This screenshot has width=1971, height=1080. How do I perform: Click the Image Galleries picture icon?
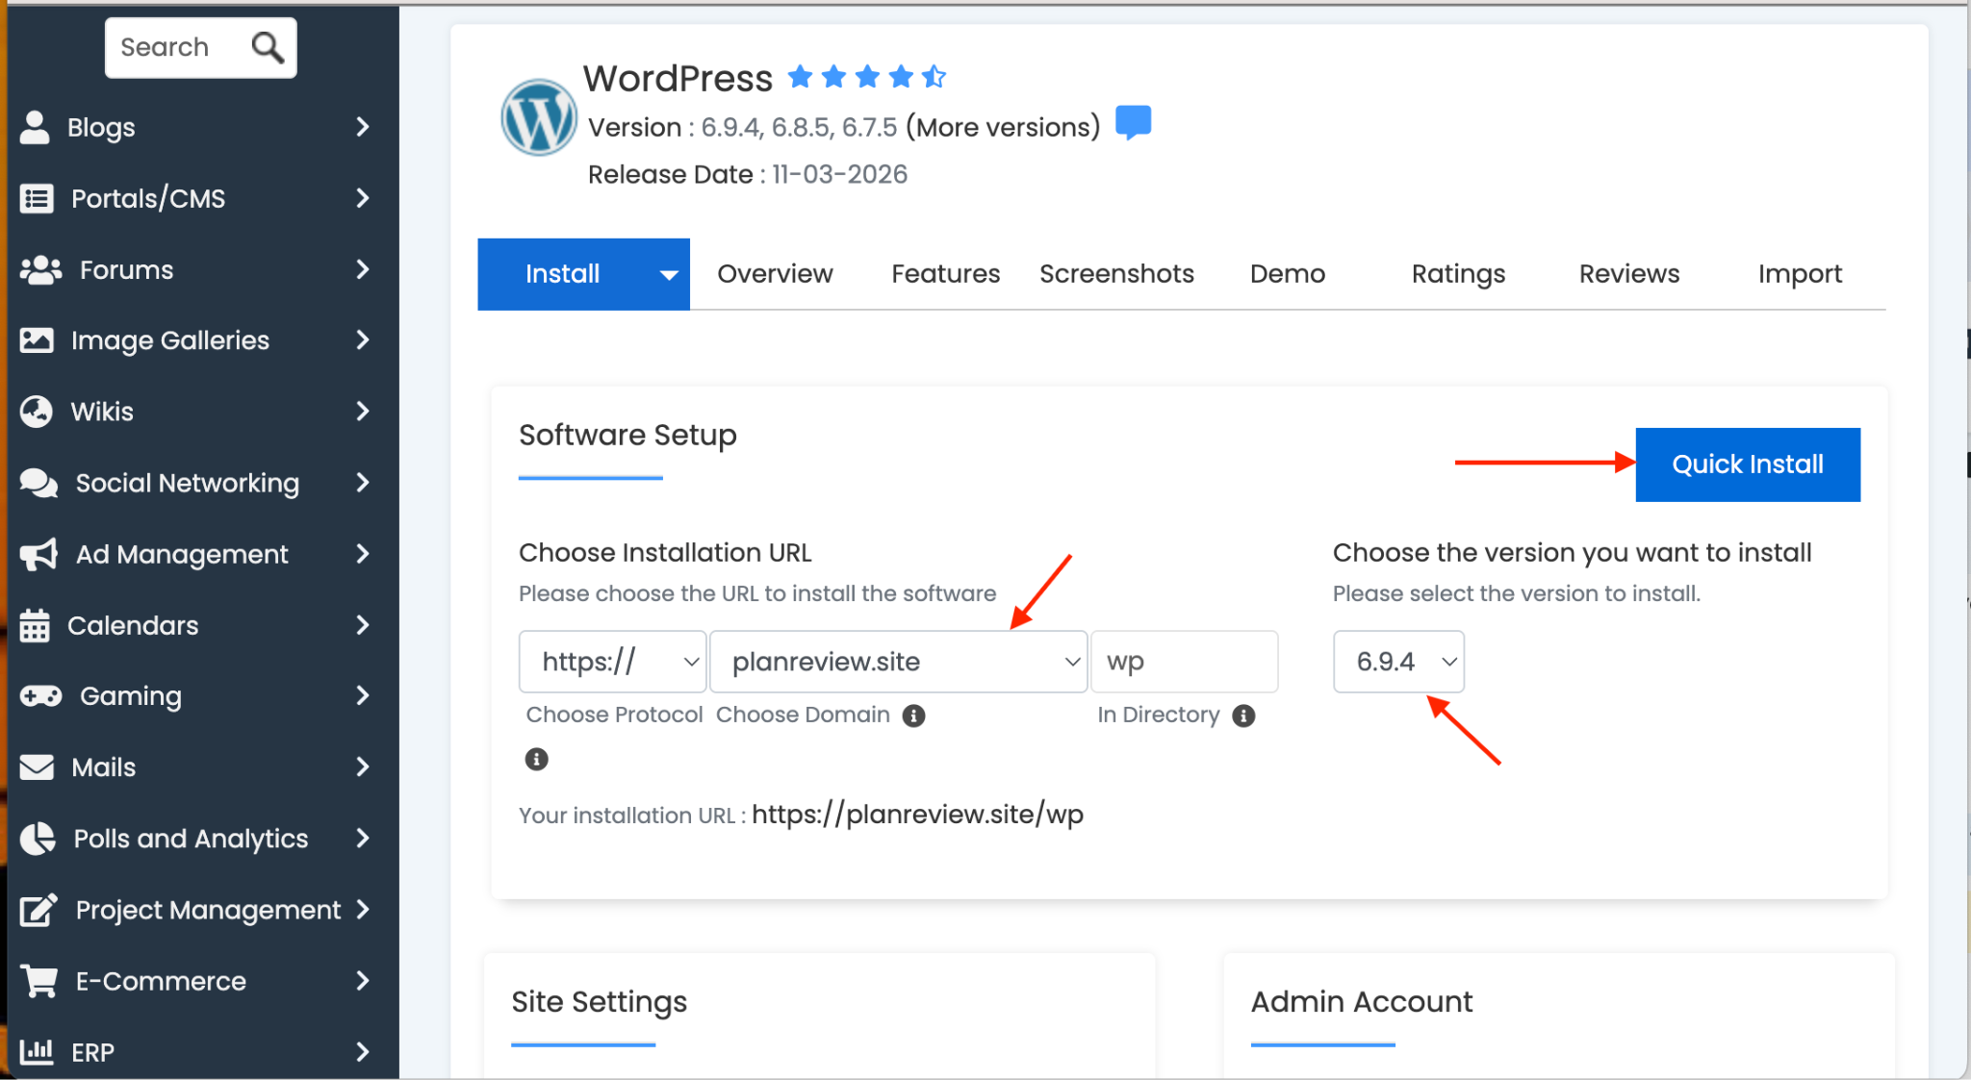pos(37,340)
